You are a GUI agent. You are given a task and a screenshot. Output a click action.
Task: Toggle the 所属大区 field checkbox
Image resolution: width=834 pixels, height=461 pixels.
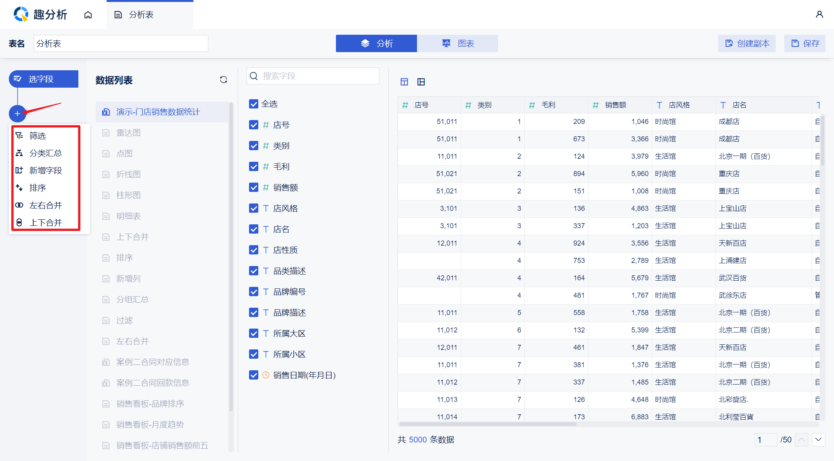pos(254,333)
